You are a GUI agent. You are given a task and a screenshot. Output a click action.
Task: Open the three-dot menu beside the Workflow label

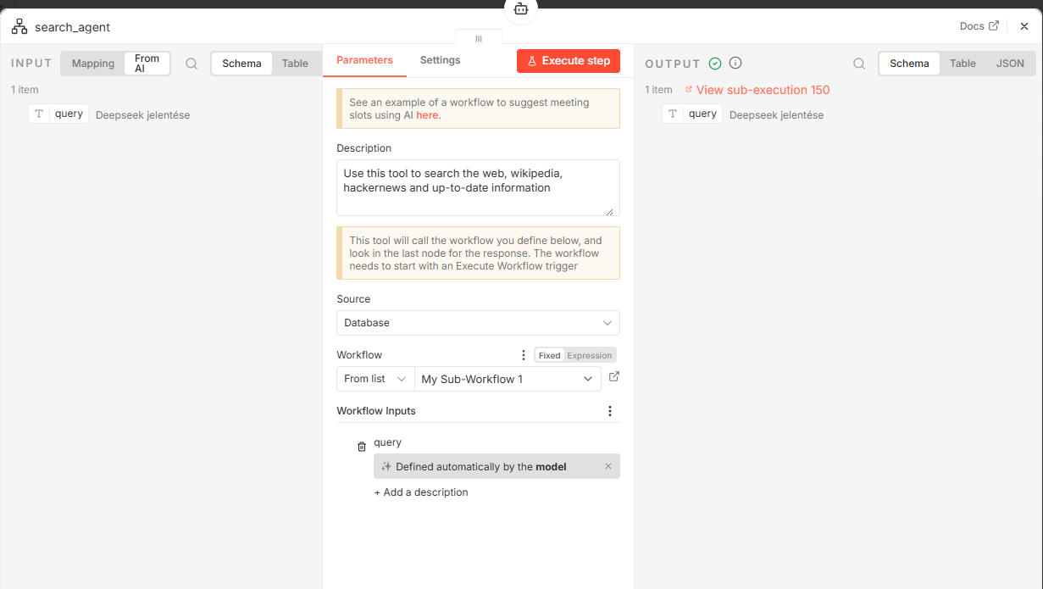pyautogui.click(x=524, y=355)
